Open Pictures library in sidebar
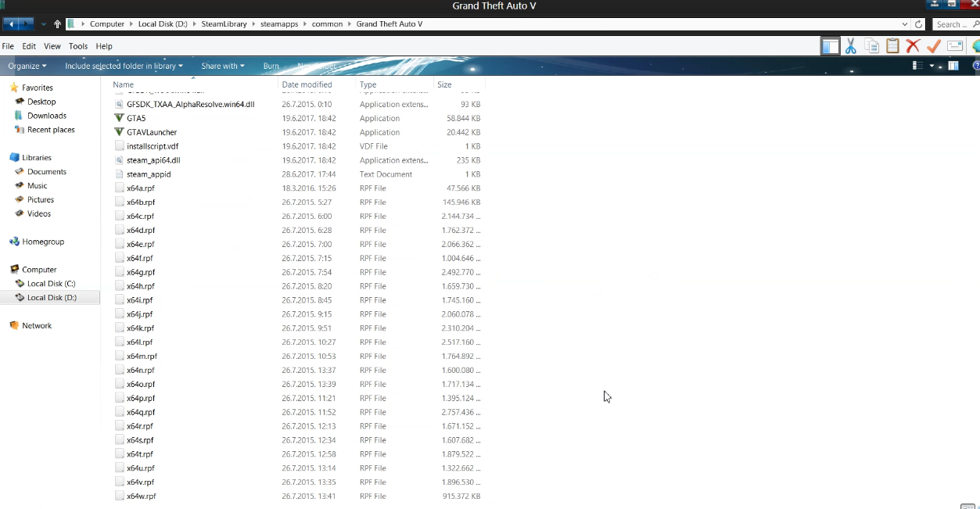This screenshot has height=509, width=980. (41, 199)
